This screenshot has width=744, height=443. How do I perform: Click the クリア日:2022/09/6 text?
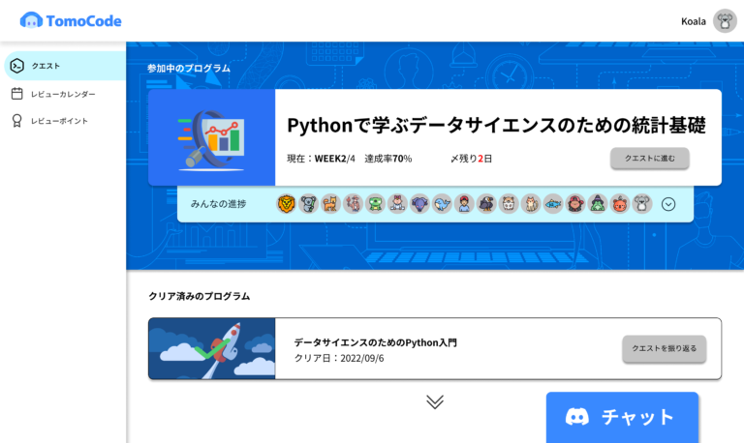(339, 358)
